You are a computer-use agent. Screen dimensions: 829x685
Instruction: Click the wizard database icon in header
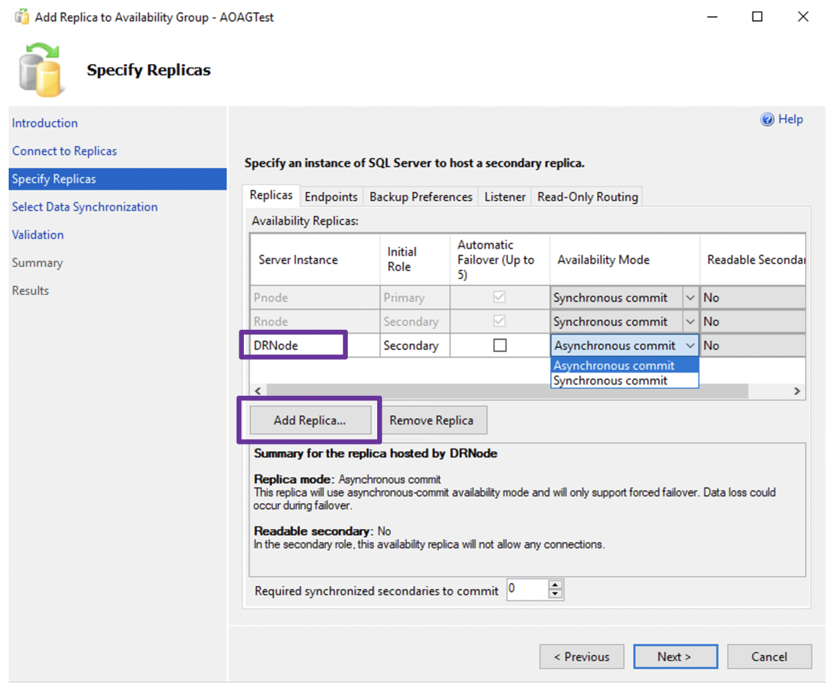click(41, 70)
